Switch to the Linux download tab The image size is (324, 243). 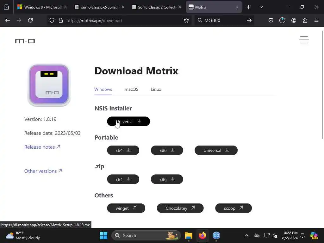tap(156, 89)
